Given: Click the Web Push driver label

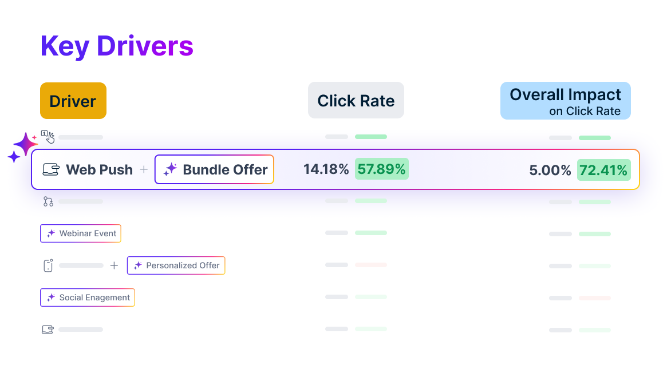Looking at the screenshot, I should pyautogui.click(x=99, y=170).
